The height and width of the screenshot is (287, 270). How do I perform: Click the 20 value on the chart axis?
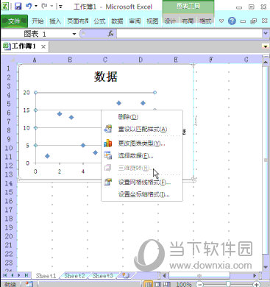[x=26, y=93]
